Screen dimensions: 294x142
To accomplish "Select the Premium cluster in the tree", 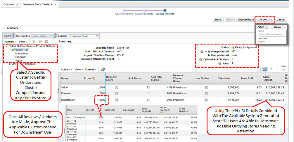I will [20, 57].
